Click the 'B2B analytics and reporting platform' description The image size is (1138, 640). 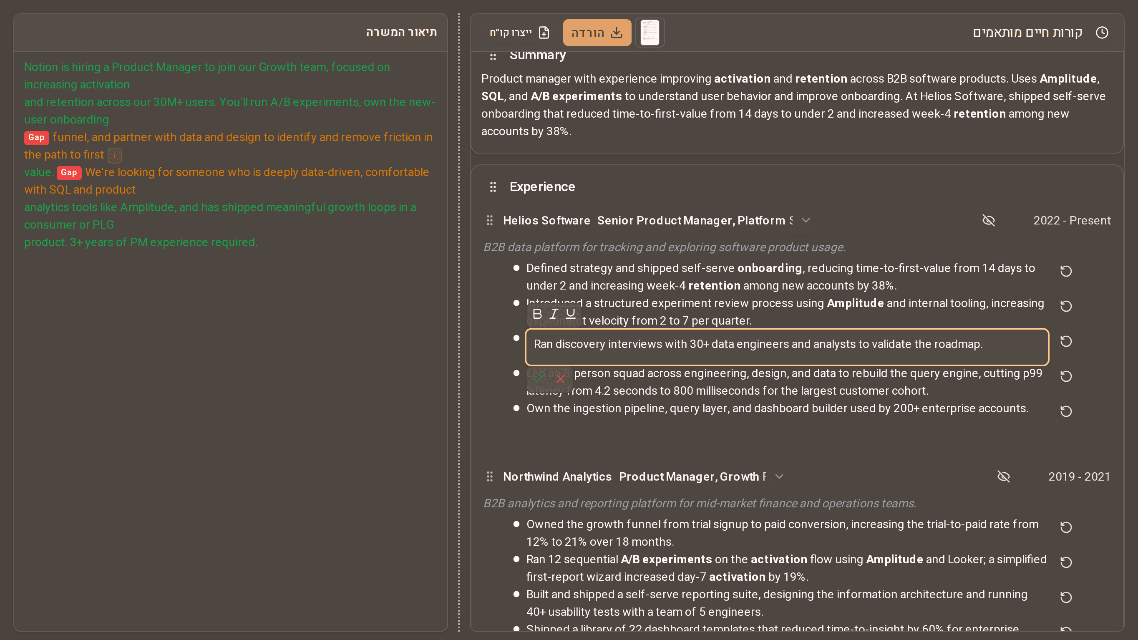(x=700, y=503)
